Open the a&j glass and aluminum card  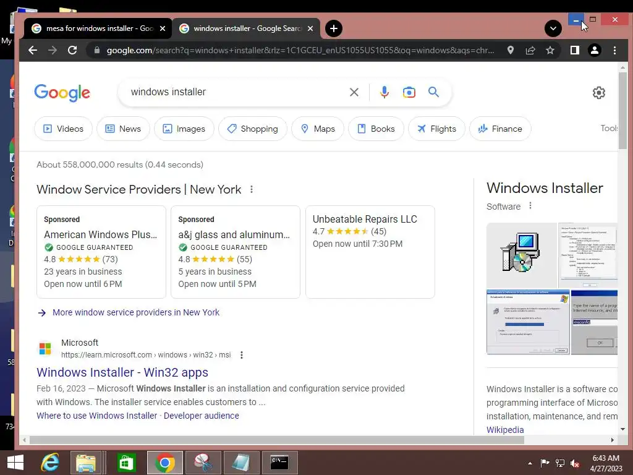click(236, 252)
